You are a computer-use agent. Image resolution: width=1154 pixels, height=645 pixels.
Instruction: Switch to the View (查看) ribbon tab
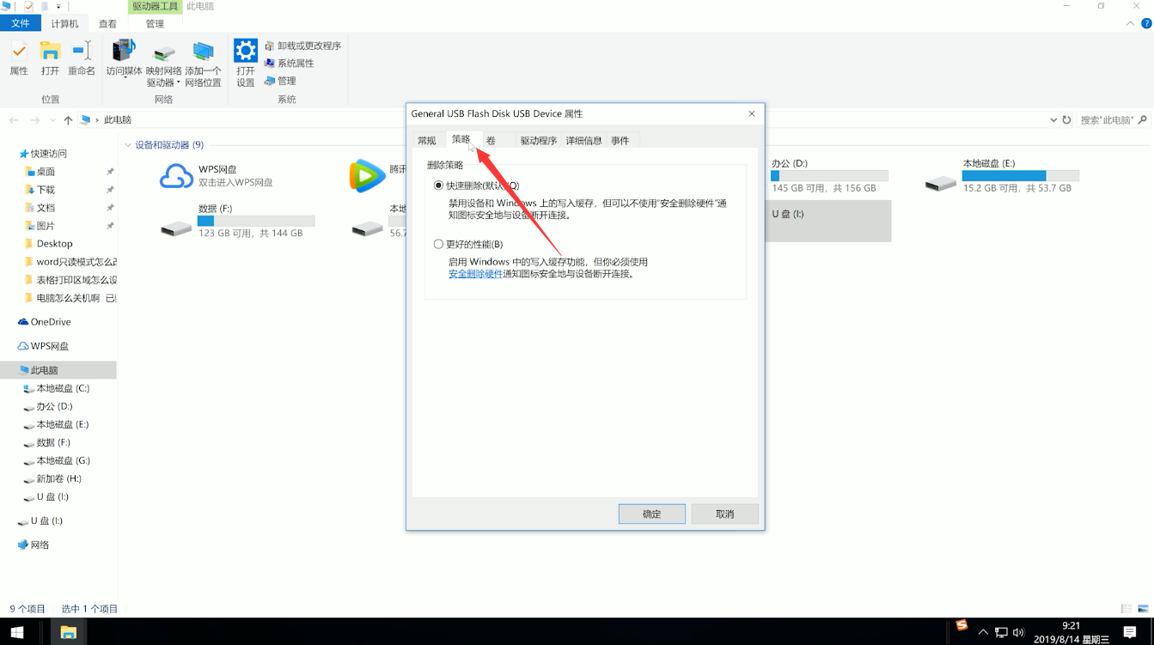[x=107, y=24]
